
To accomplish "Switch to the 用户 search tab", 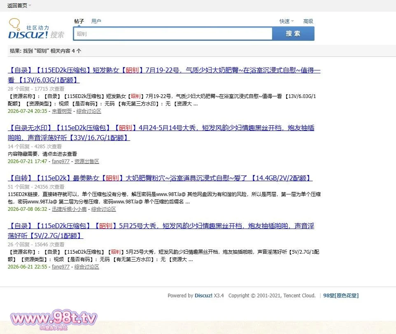I will pos(96,21).
